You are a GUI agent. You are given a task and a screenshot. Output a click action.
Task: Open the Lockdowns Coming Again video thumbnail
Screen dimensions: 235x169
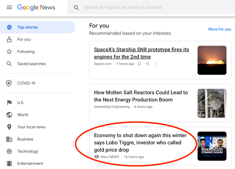(212, 146)
